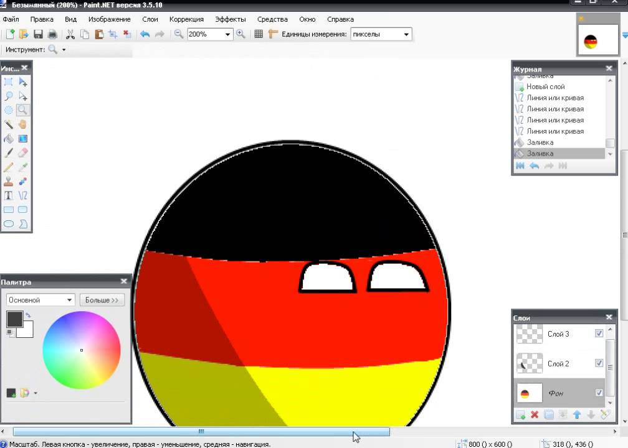Click the primary dark color swatch
This screenshot has width=628, height=448.
(x=15, y=319)
